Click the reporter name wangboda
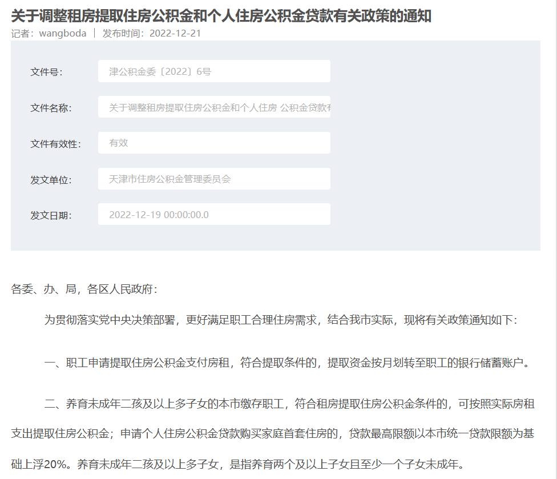The image size is (557, 479). (x=62, y=33)
